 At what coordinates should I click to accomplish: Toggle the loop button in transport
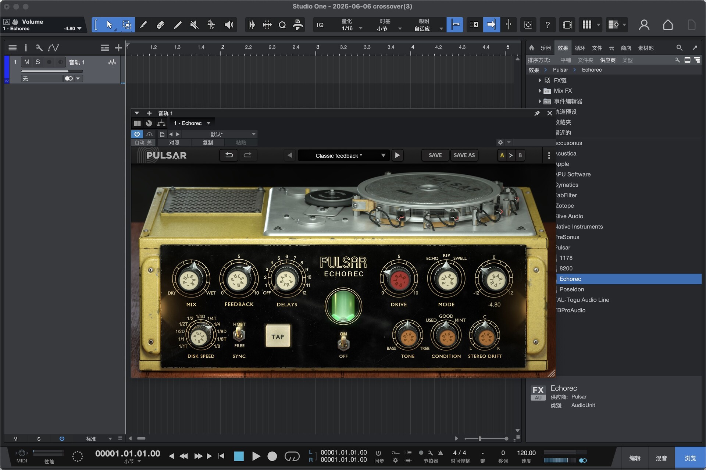292,456
